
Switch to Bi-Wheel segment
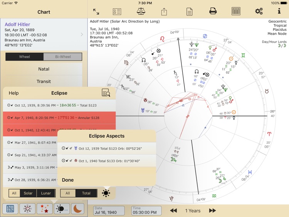click(63, 57)
